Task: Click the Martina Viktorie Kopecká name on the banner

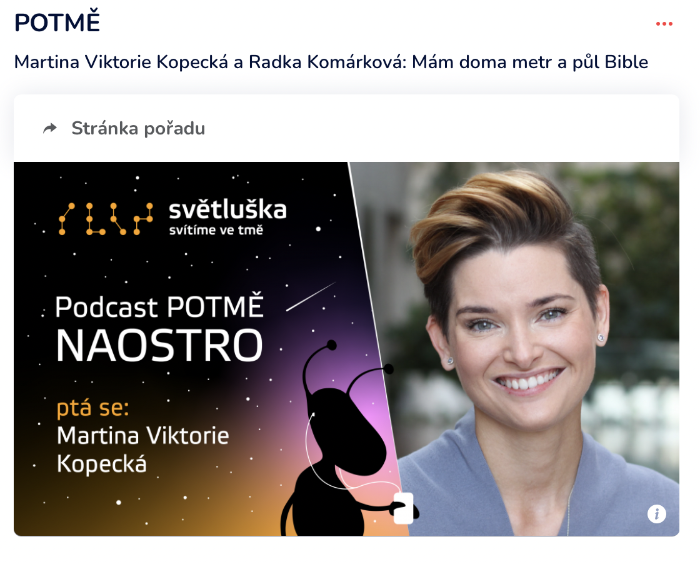Action: tap(143, 449)
